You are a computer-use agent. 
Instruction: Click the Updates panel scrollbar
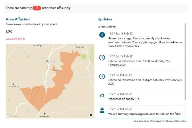(185, 61)
